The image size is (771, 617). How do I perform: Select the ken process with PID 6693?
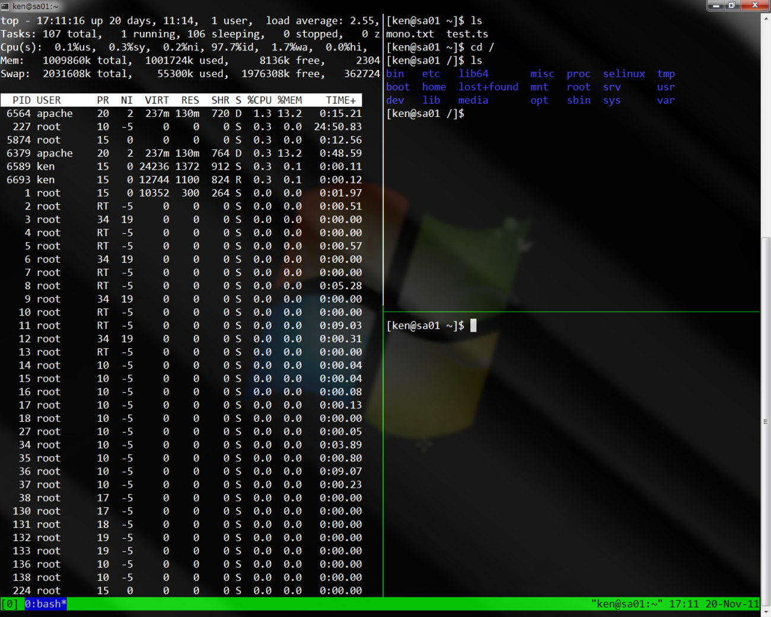[181, 180]
